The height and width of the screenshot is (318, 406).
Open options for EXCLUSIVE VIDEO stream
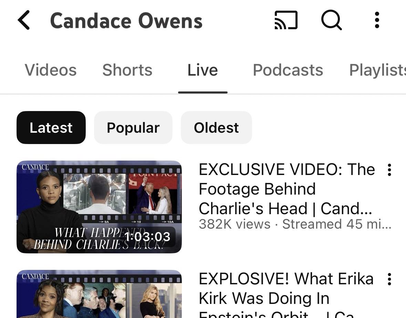(389, 170)
